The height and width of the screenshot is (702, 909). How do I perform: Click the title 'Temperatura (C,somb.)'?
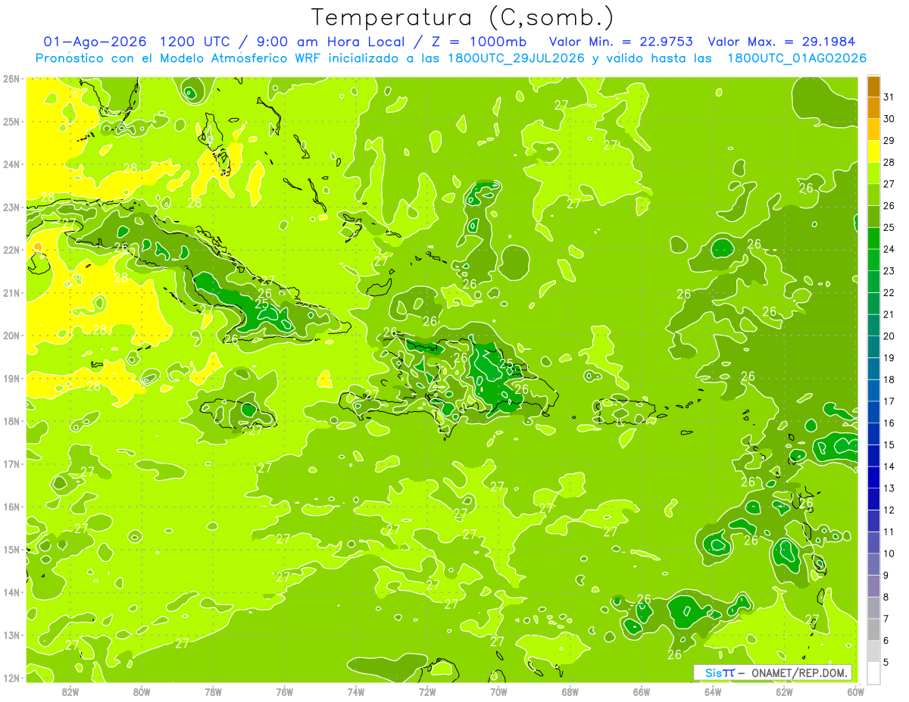coord(462,17)
